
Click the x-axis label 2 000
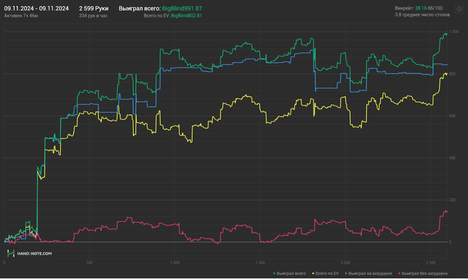346,263
